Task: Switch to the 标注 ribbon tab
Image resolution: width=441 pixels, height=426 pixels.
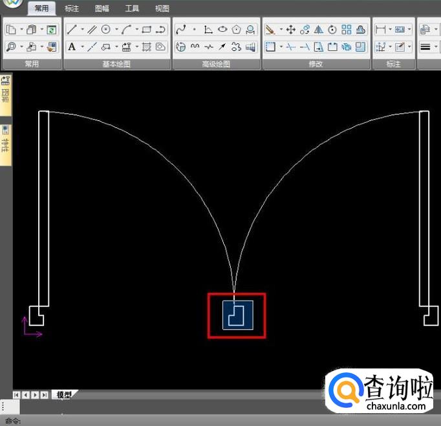Action: point(72,8)
